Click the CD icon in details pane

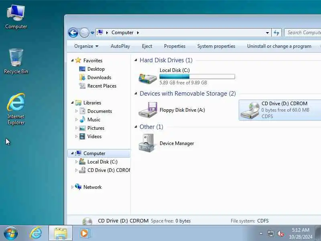click(87, 221)
